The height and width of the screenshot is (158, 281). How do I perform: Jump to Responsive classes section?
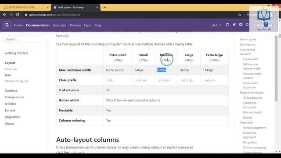252,93
